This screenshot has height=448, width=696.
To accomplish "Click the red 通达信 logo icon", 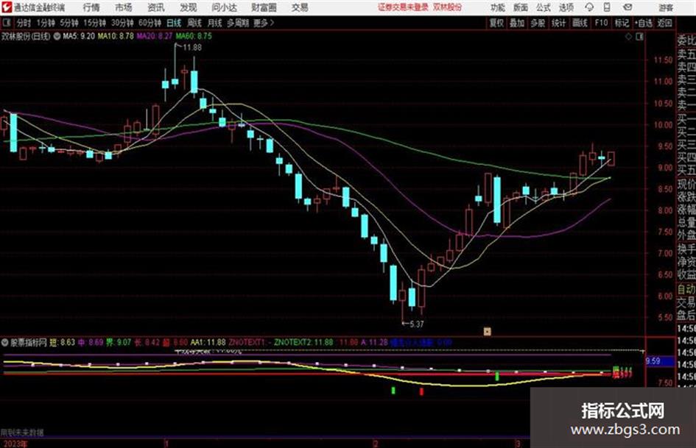I will click(7, 7).
